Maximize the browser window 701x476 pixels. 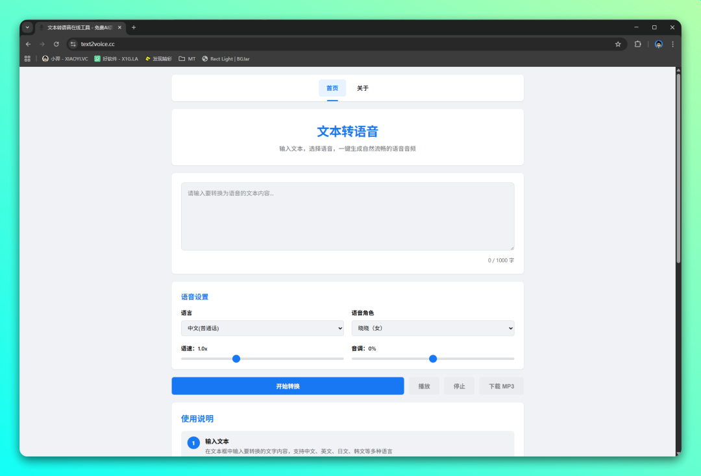coord(654,27)
